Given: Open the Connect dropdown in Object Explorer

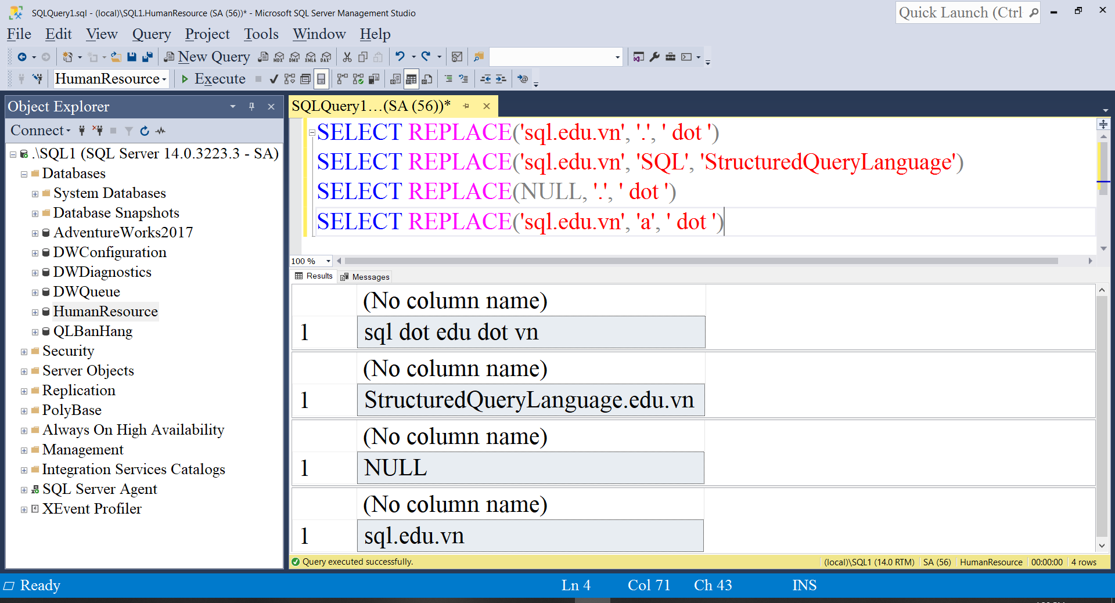Looking at the screenshot, I should coord(41,131).
